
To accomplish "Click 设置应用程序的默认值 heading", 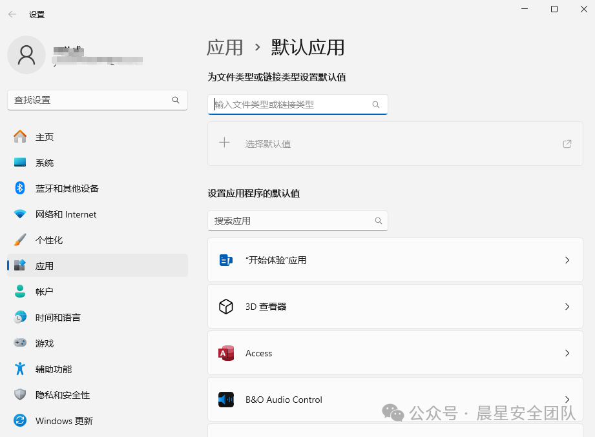I will click(253, 194).
